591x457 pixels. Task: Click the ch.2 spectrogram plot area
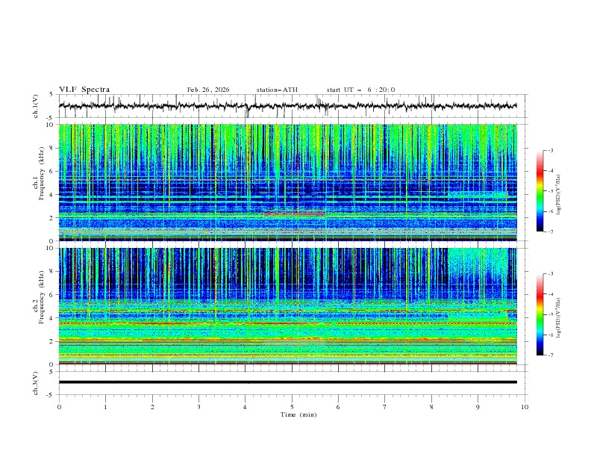[287, 306]
